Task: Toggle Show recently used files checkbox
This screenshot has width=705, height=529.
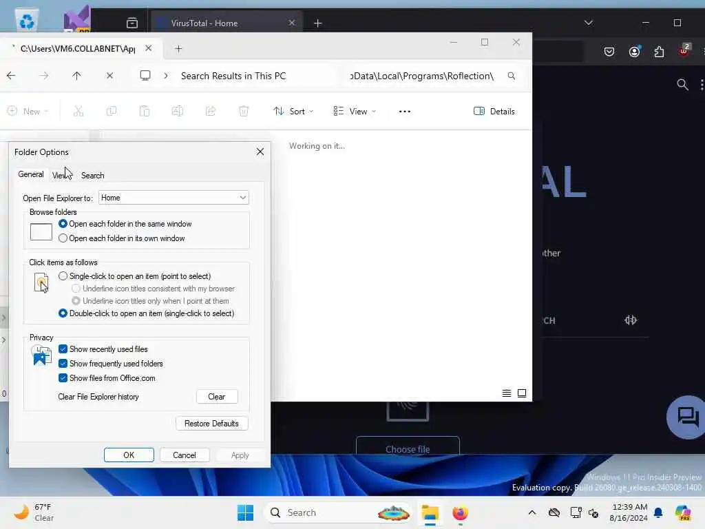Action: tap(63, 349)
